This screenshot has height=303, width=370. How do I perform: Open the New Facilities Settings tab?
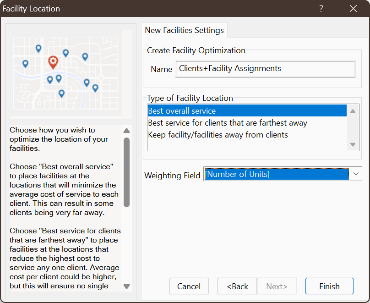point(184,30)
